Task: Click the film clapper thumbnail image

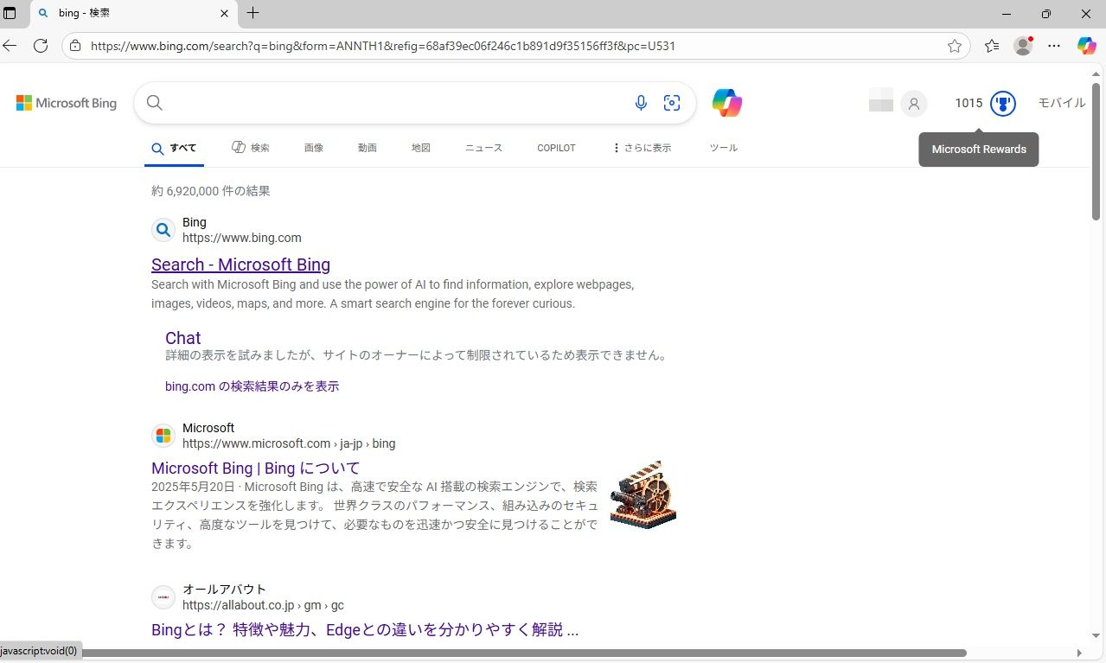Action: point(643,494)
